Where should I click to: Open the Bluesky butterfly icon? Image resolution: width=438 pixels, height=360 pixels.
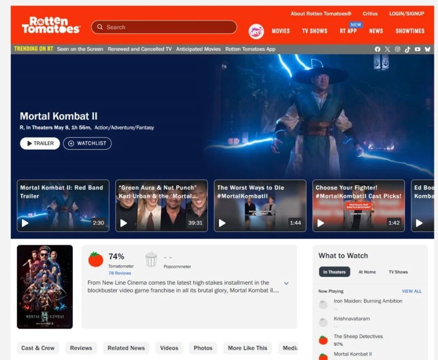click(x=428, y=49)
